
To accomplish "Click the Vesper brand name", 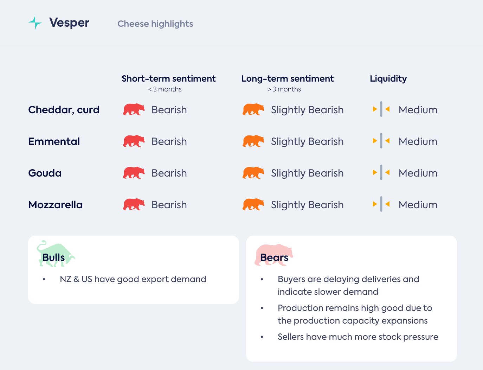I will (x=69, y=23).
